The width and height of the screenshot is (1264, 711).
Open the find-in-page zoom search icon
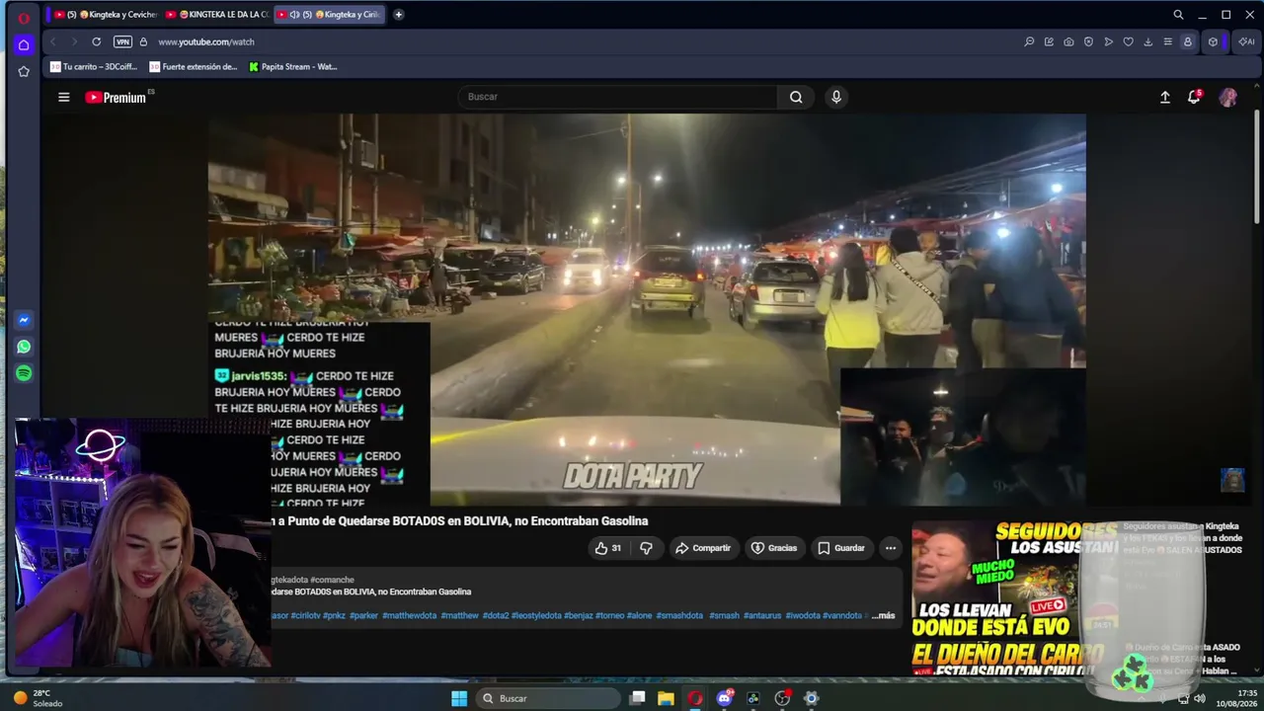click(x=1029, y=41)
